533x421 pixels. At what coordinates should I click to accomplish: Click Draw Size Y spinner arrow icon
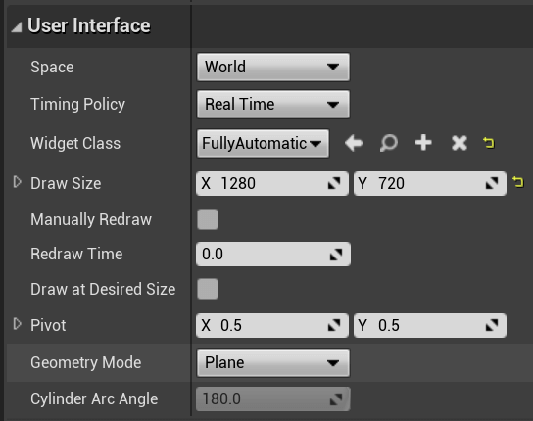tap(492, 183)
